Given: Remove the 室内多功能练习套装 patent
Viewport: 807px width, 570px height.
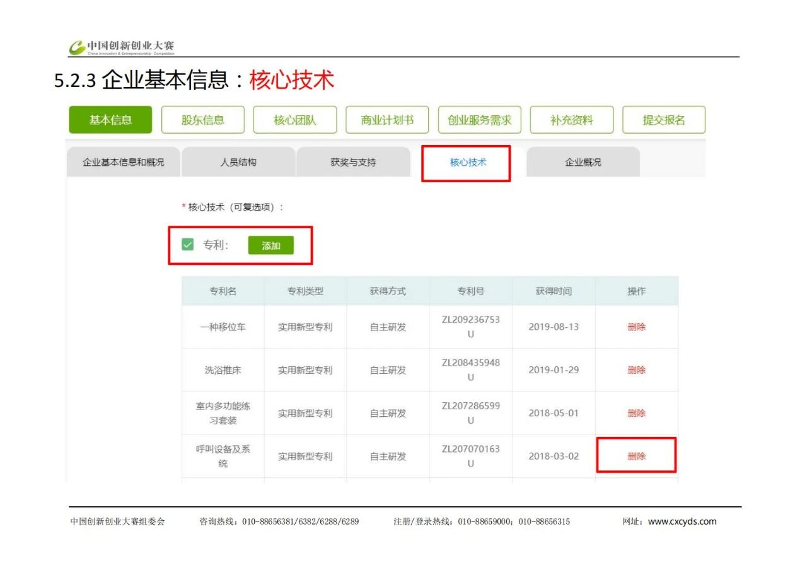Looking at the screenshot, I should (636, 413).
